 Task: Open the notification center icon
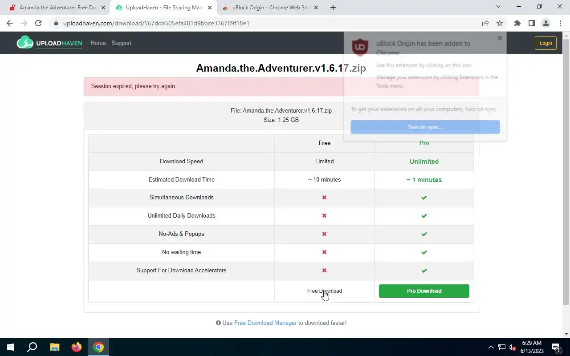pyautogui.click(x=556, y=347)
